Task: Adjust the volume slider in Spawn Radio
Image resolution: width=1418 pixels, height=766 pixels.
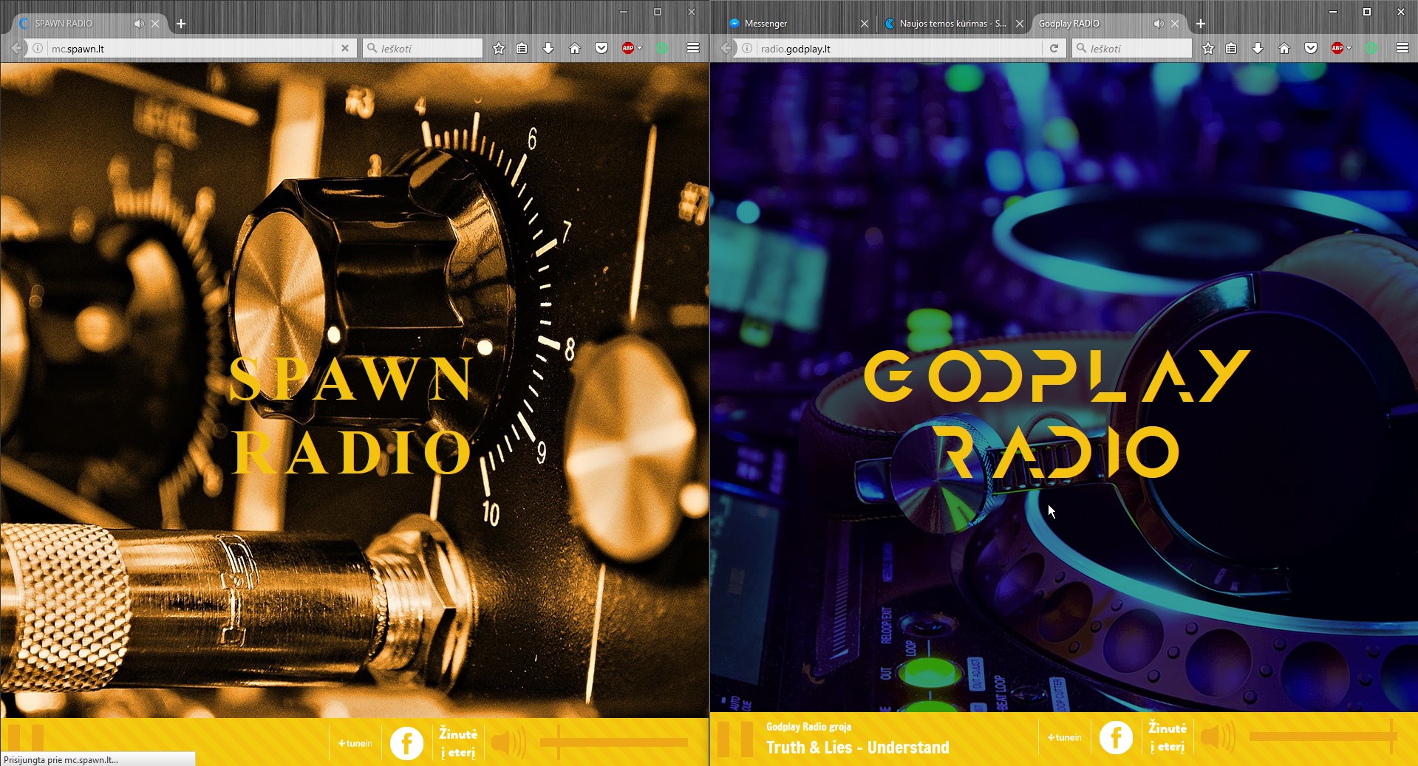Action: tap(614, 742)
